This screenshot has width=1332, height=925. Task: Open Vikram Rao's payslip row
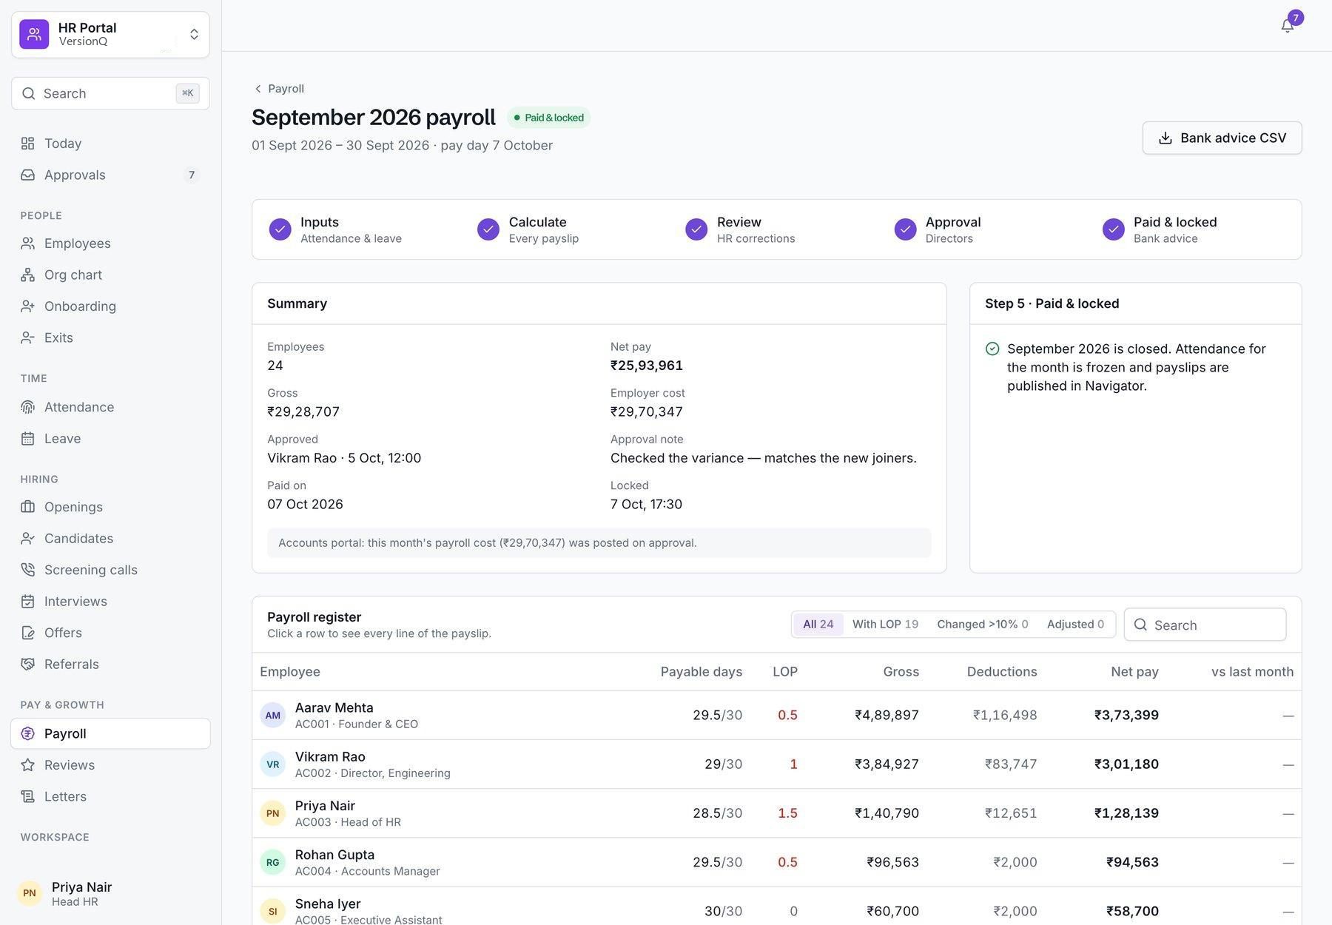pyautogui.click(x=776, y=764)
